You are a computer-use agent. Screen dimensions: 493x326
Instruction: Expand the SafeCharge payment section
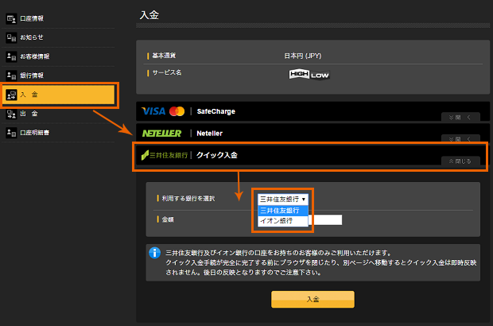click(x=460, y=117)
